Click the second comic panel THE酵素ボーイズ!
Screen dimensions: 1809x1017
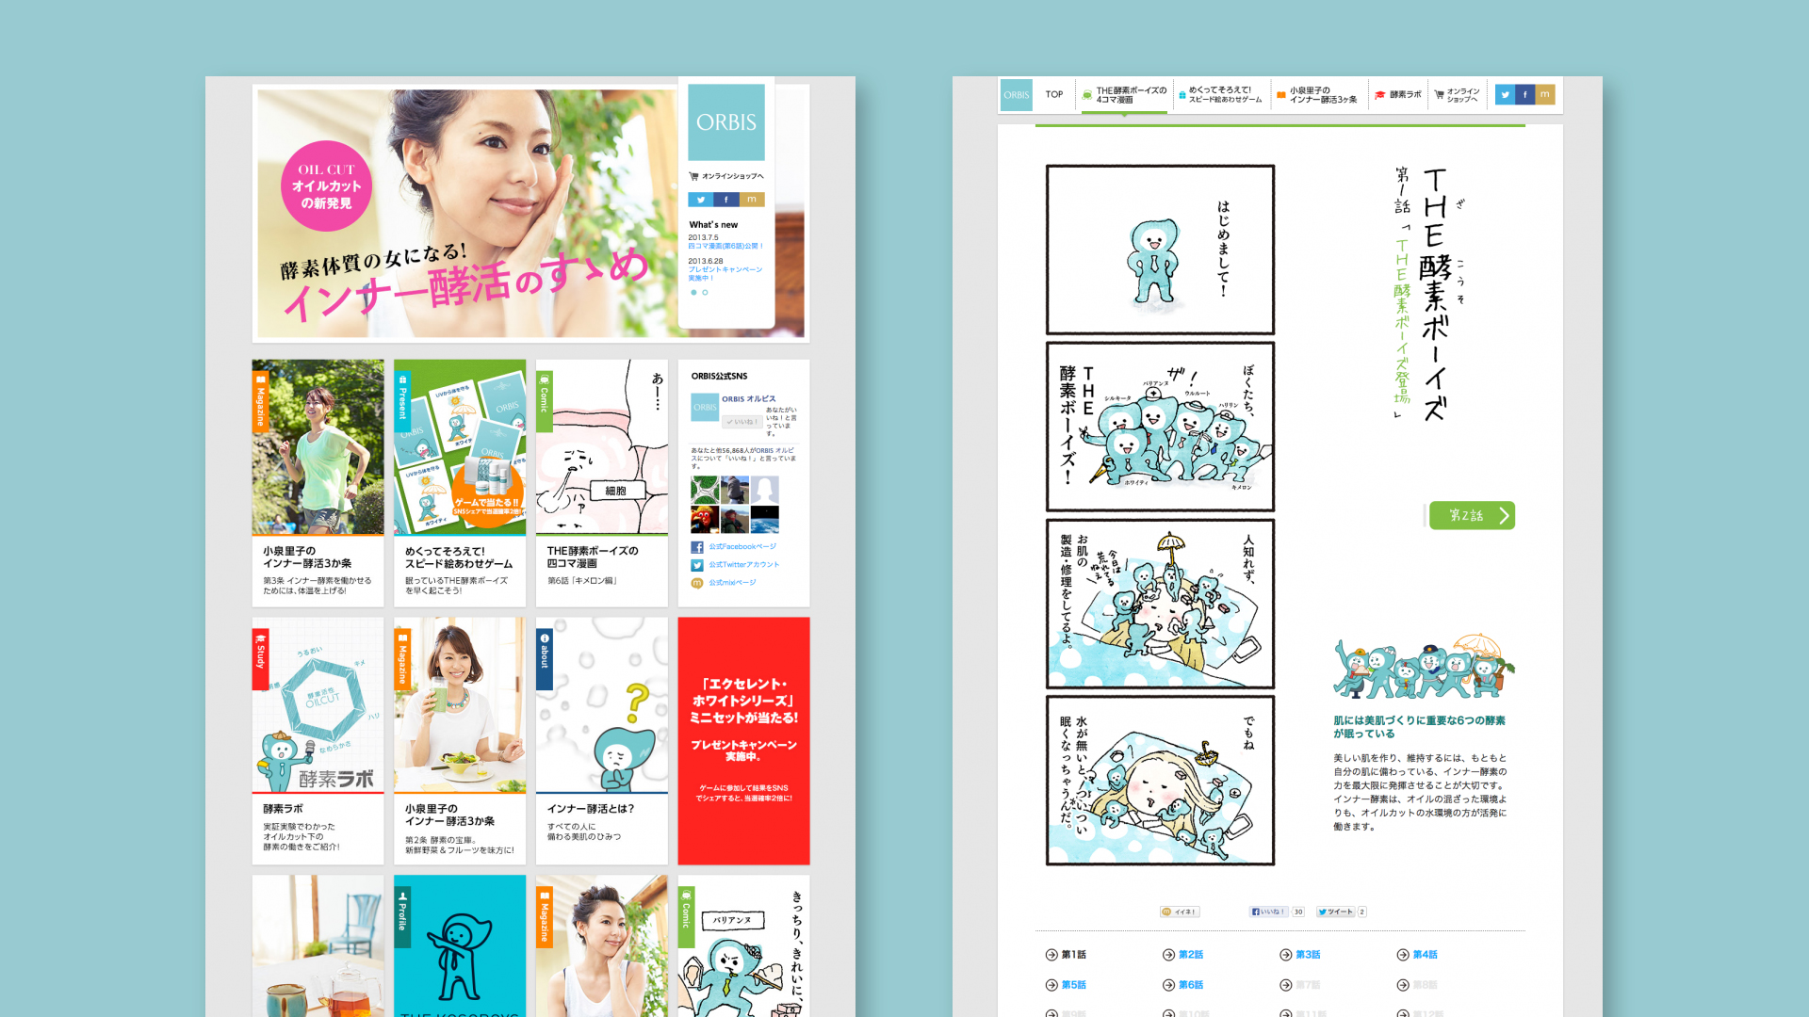tap(1160, 427)
